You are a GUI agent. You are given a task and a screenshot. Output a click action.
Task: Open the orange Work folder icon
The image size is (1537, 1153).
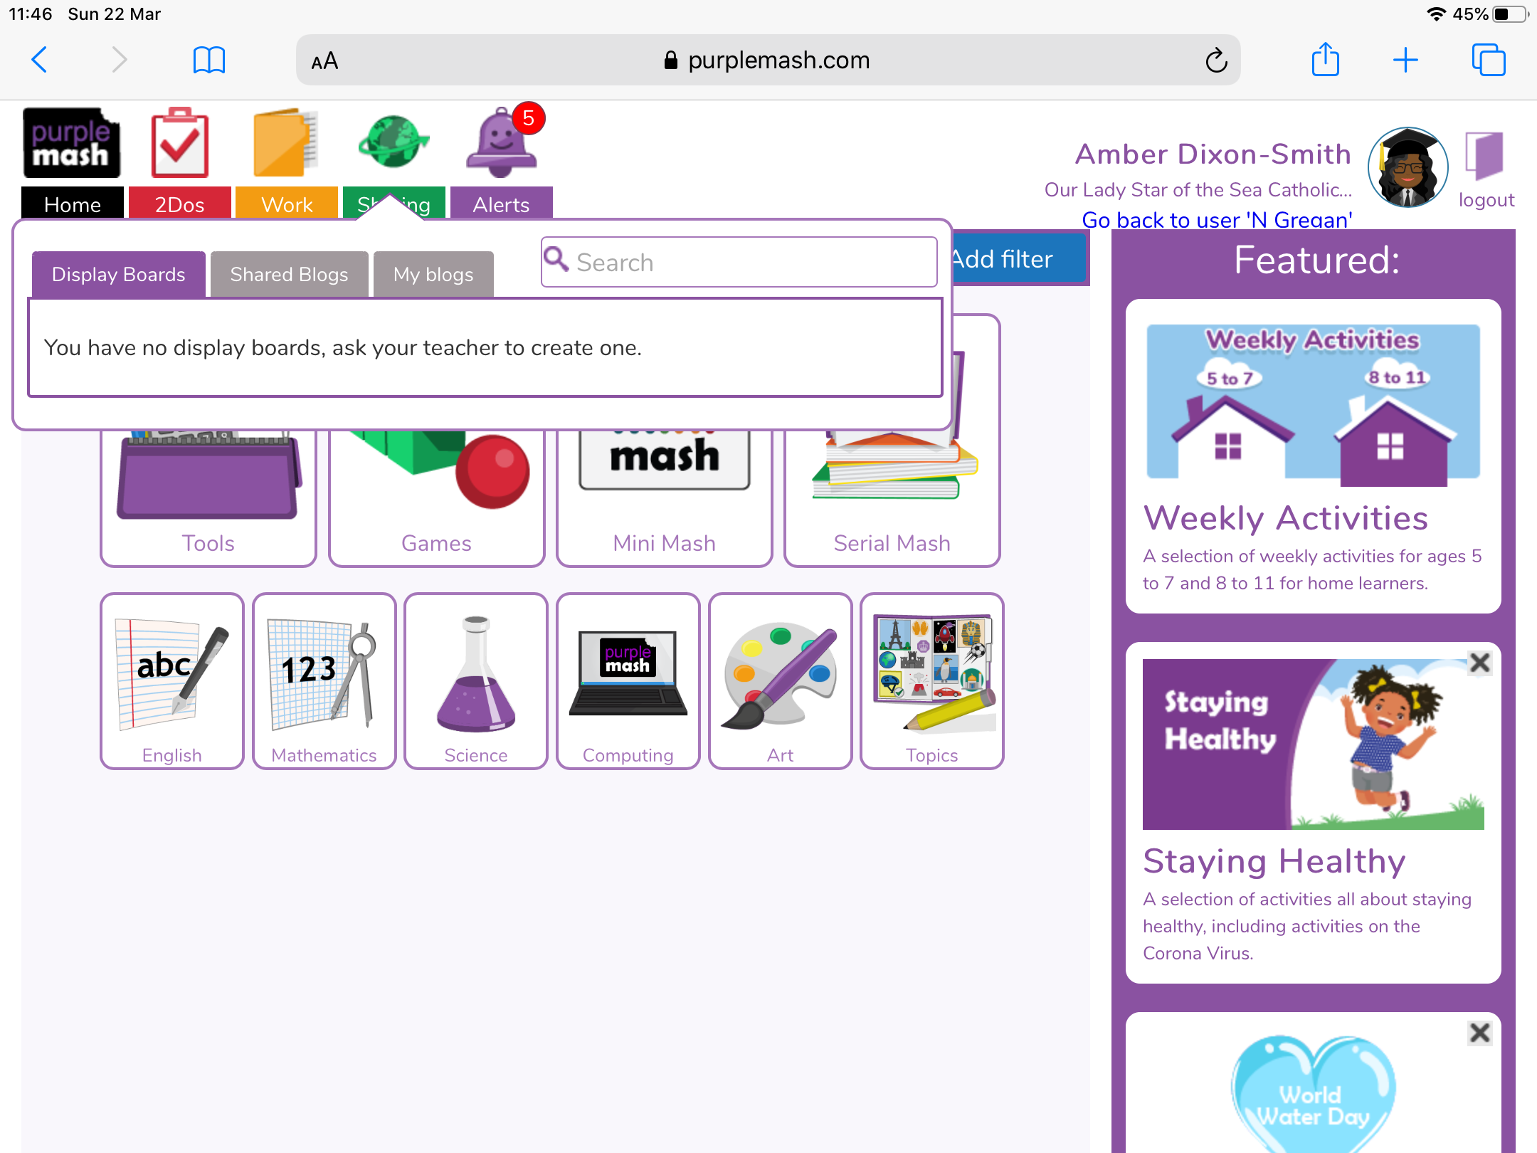[x=286, y=144]
